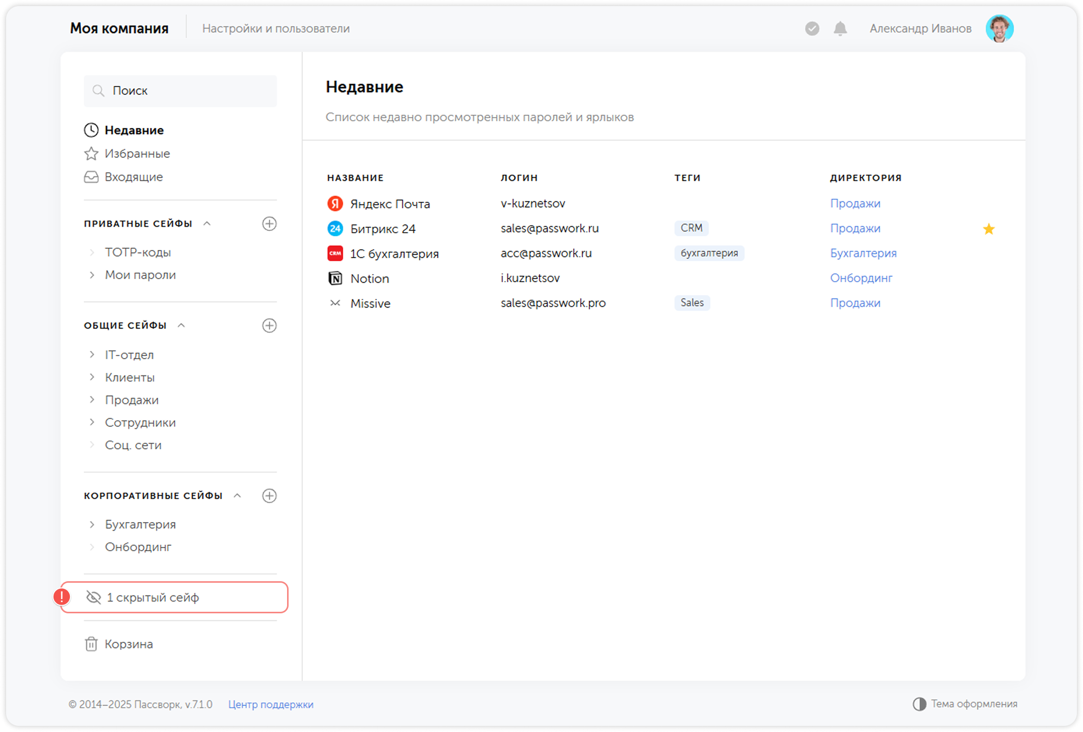Screen dimensions: 1083x732
Task: Open the Онбординг safe in sidebar
Action: pyautogui.click(x=138, y=547)
